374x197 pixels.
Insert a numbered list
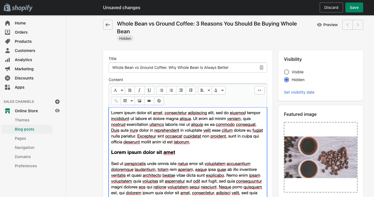[171, 90]
